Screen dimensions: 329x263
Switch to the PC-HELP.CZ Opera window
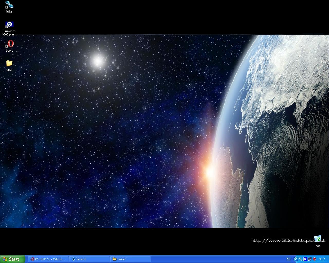pyautogui.click(x=48, y=259)
